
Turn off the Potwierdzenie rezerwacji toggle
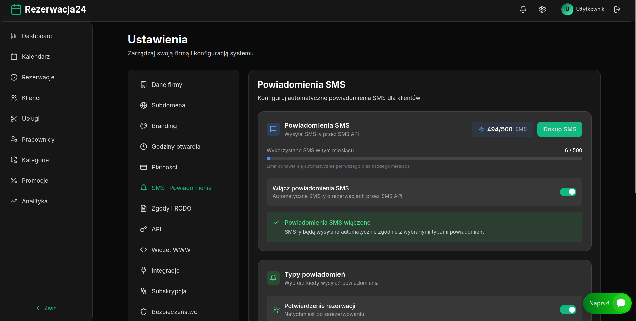[569, 310]
